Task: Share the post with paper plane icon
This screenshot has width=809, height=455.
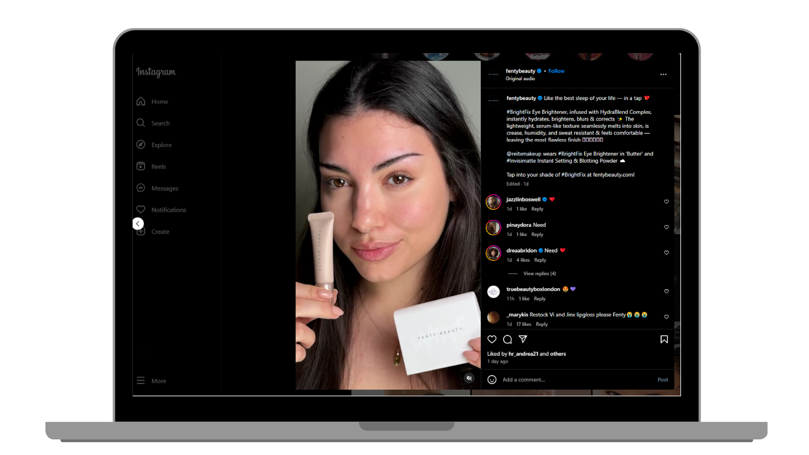Action: [523, 339]
